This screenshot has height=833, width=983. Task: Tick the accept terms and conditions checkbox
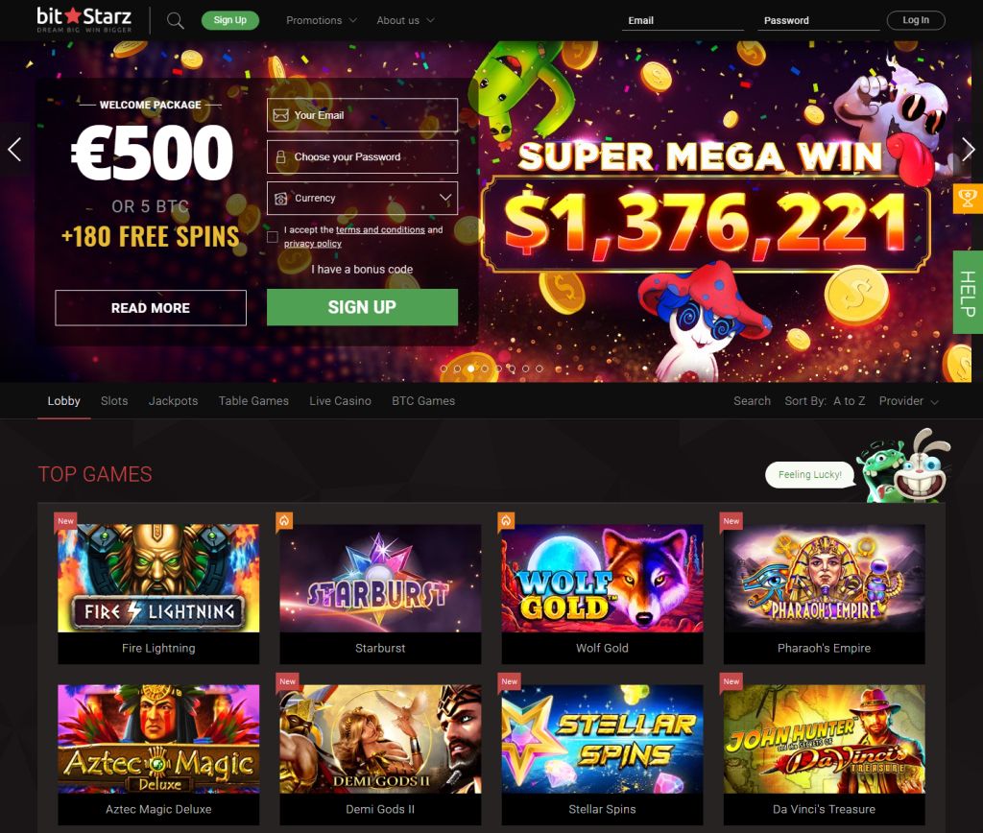tap(272, 237)
